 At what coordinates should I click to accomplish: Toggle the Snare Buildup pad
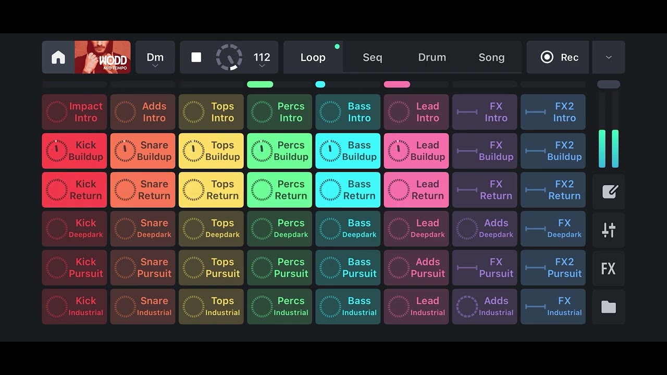click(x=143, y=151)
